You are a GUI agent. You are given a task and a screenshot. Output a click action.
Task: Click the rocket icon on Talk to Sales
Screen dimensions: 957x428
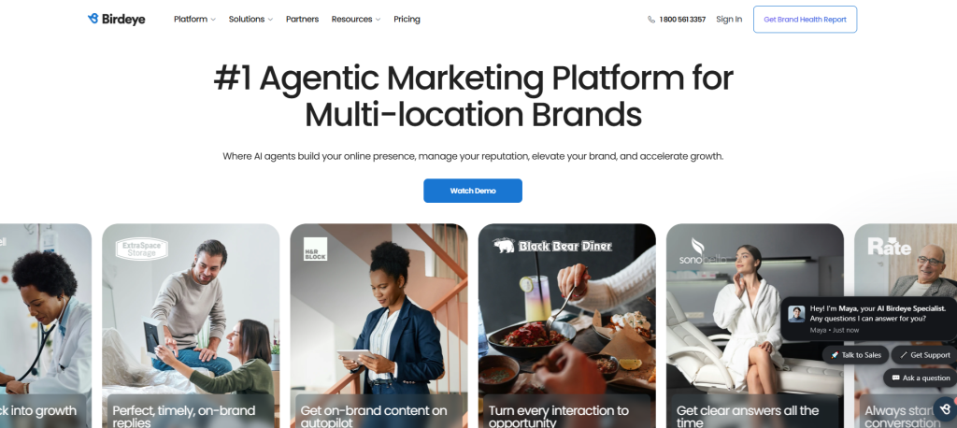835,355
